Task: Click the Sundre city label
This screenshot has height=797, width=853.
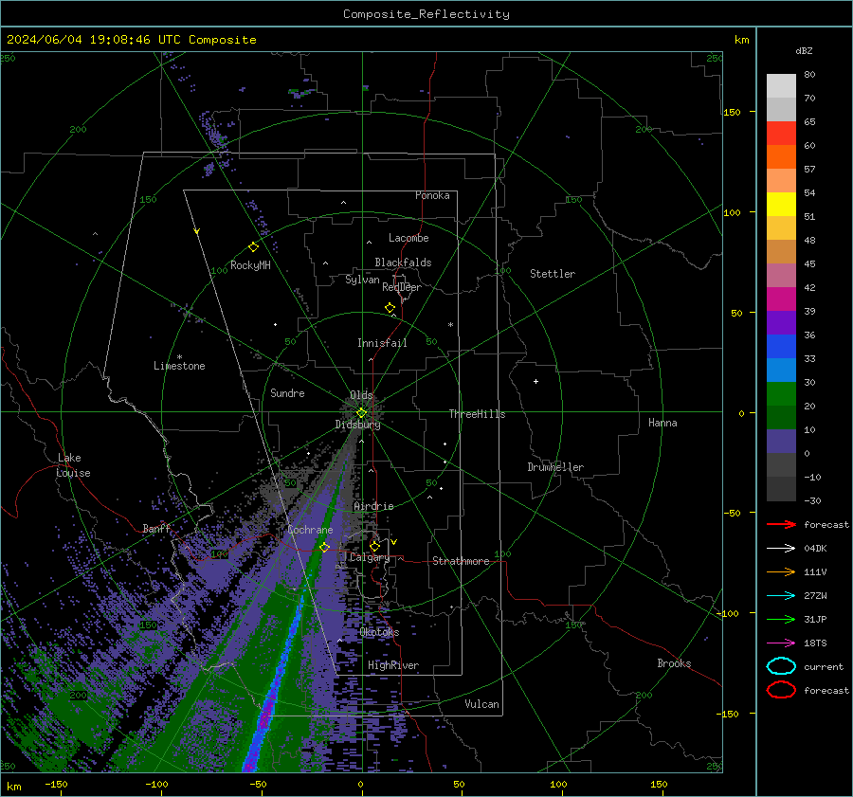Action: tap(287, 392)
